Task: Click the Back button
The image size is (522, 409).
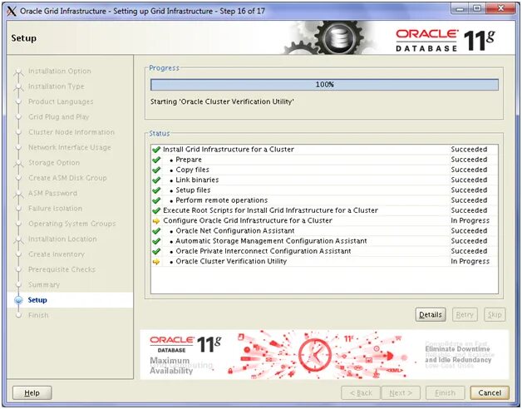Action: pyautogui.click(x=361, y=392)
